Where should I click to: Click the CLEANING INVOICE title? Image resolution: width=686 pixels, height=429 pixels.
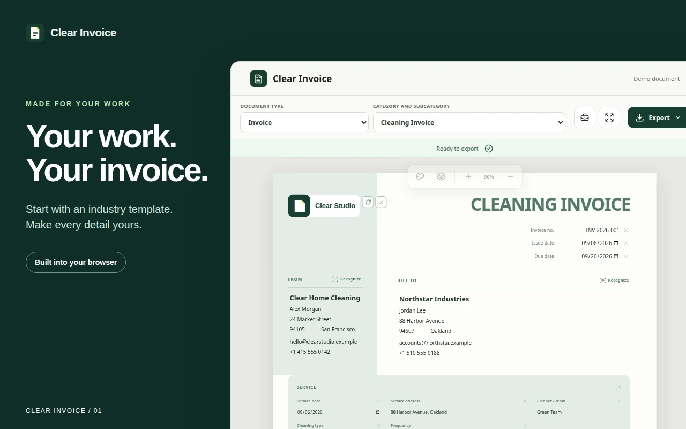(x=550, y=204)
